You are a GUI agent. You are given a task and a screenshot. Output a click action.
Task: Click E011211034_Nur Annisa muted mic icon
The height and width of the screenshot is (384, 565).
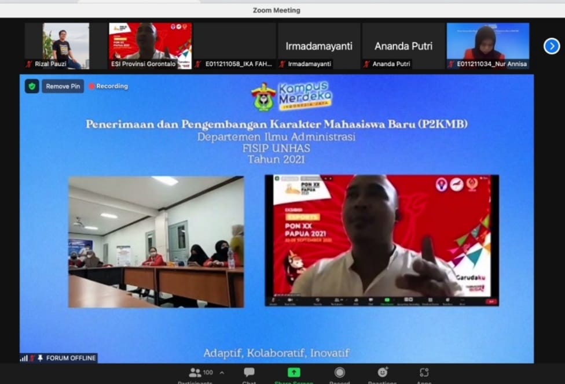451,64
